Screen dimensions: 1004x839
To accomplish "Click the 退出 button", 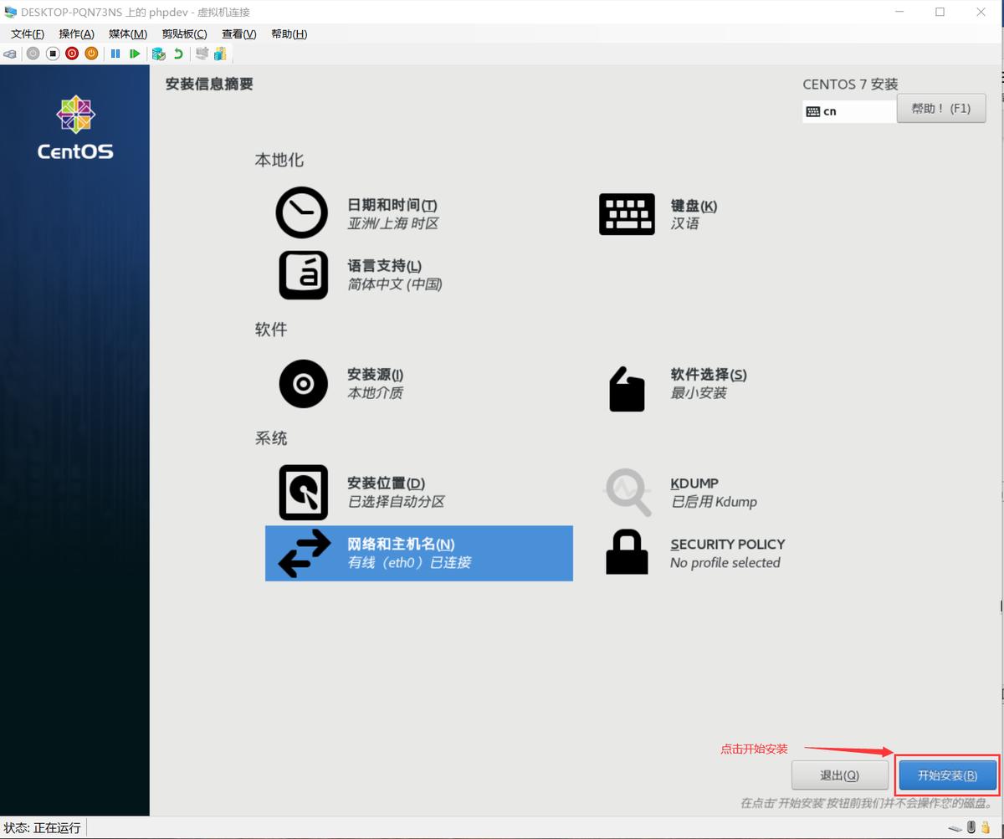I will click(x=840, y=775).
